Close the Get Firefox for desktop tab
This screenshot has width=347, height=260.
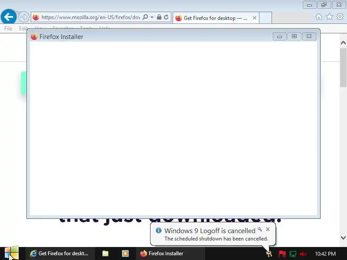tap(255, 18)
